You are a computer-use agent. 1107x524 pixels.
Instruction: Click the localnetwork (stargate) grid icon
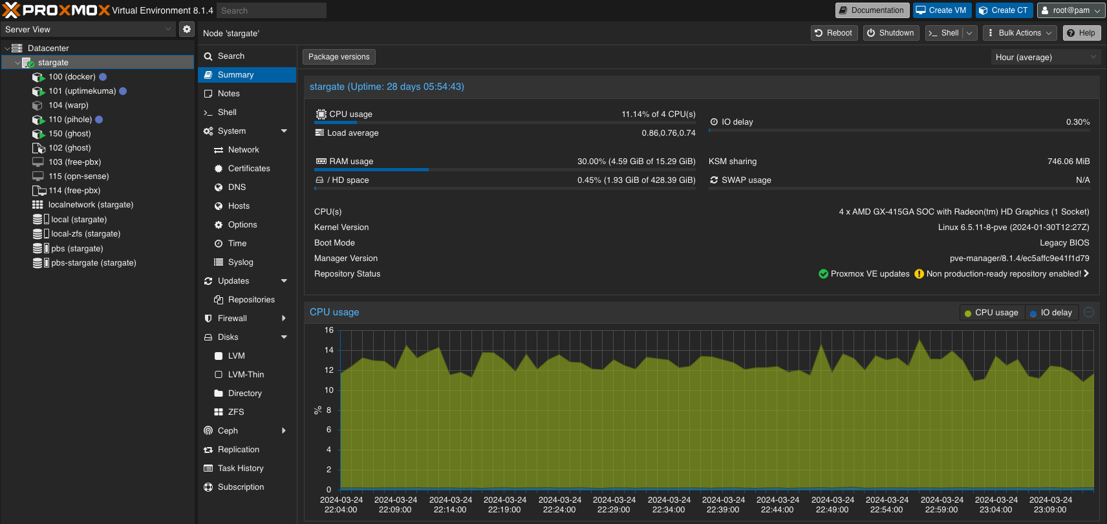(38, 205)
